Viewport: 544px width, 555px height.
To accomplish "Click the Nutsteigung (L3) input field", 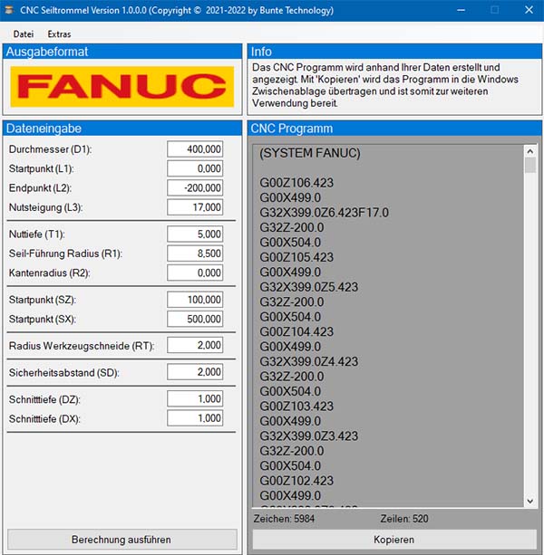I will [x=195, y=207].
